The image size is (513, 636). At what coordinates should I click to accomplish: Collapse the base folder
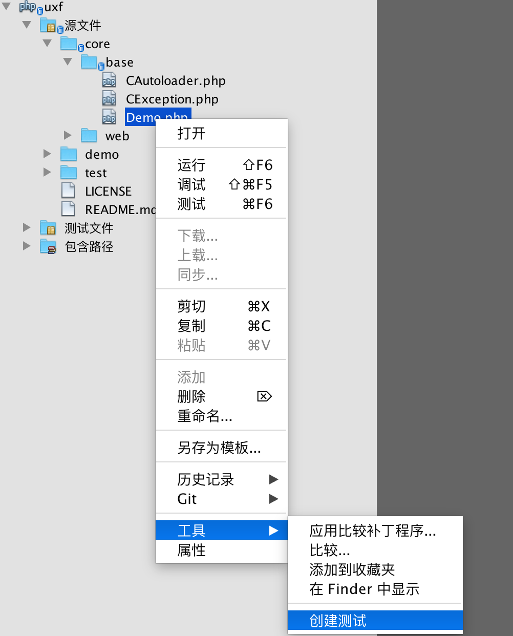pos(68,61)
